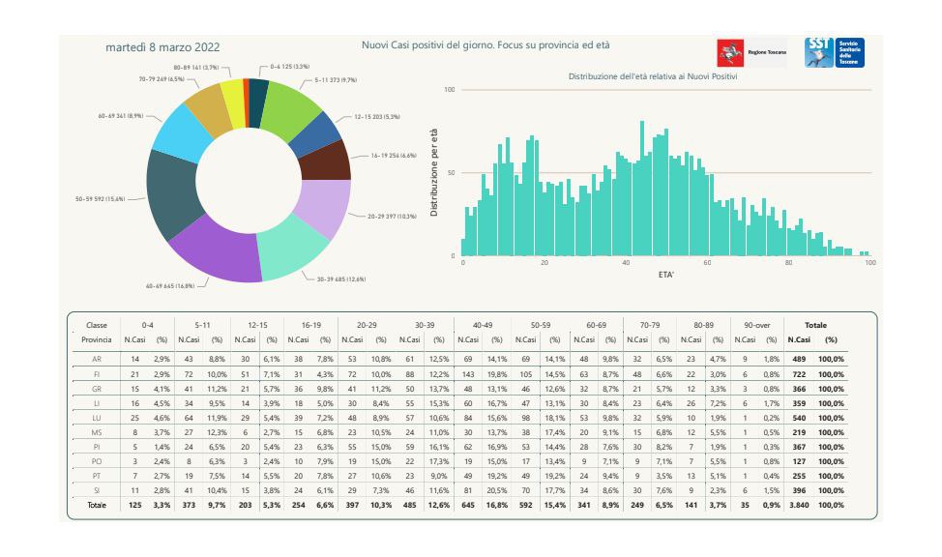Click the SST Servizio Sanitario logo
Image resolution: width=942 pixels, height=557 pixels.
click(834, 53)
